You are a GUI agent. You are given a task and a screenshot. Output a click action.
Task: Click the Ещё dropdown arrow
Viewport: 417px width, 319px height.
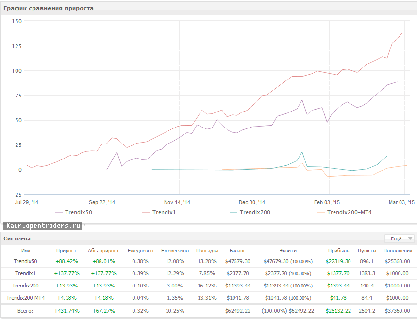(x=410, y=239)
